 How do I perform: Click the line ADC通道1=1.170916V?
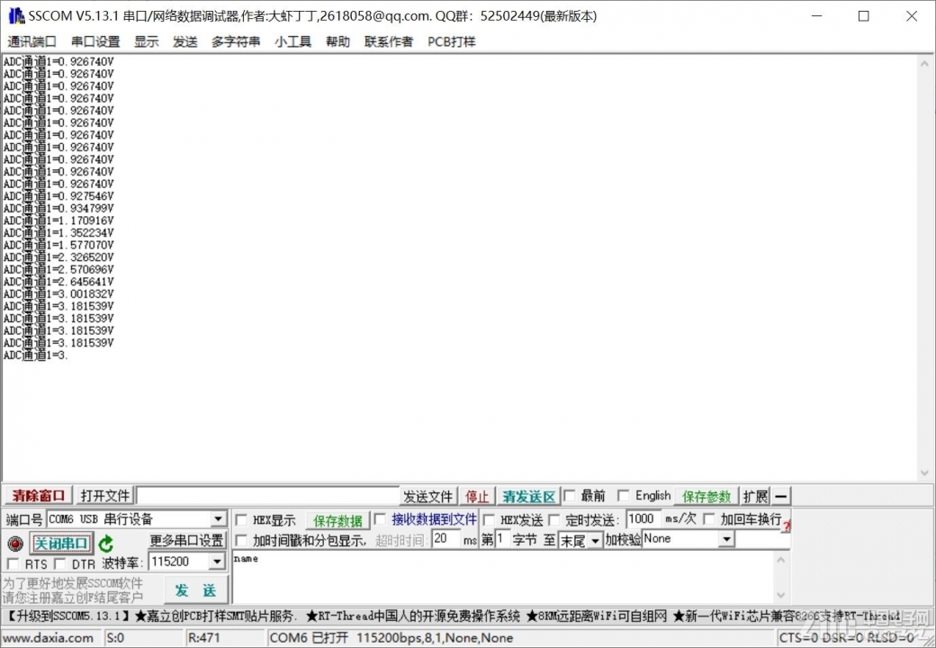point(58,220)
